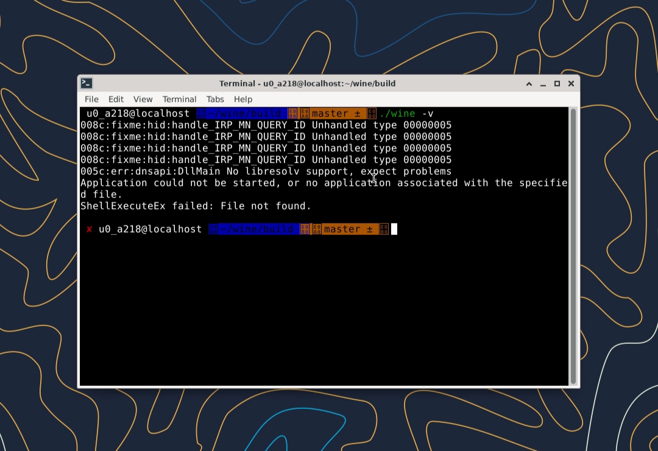Open the Help menu
Image resolution: width=658 pixels, height=451 pixels.
[243, 99]
